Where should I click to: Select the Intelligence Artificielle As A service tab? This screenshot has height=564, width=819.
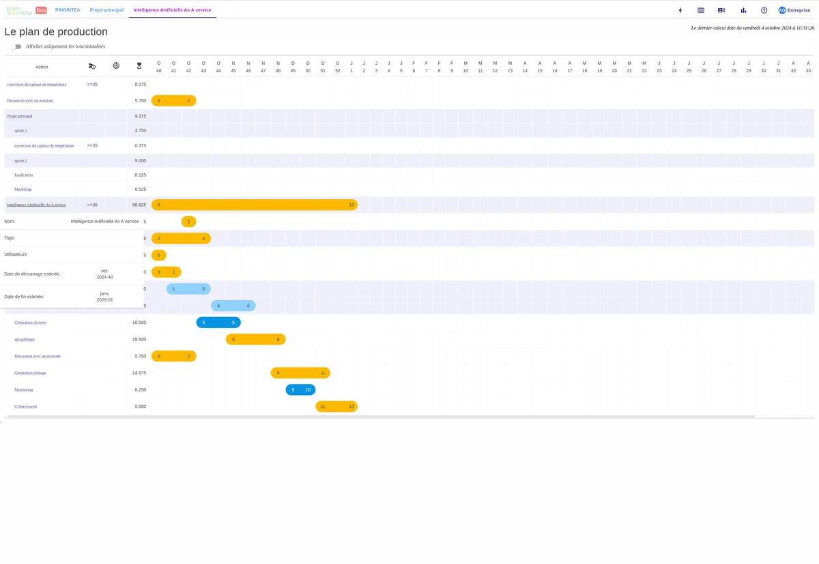[172, 10]
